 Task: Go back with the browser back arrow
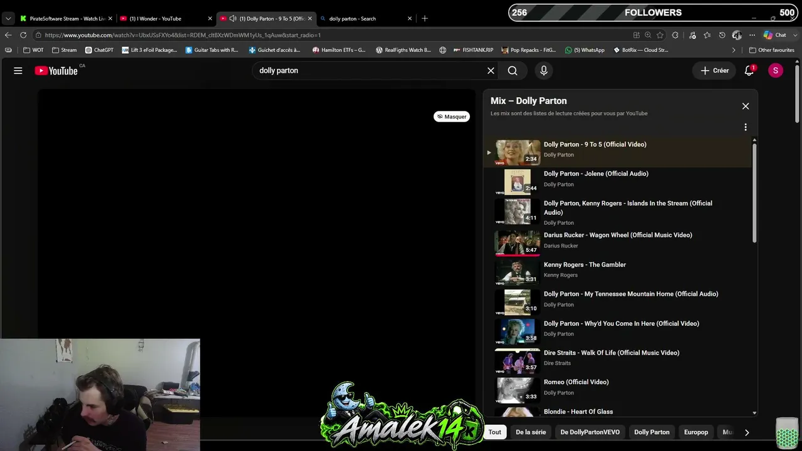(8, 35)
